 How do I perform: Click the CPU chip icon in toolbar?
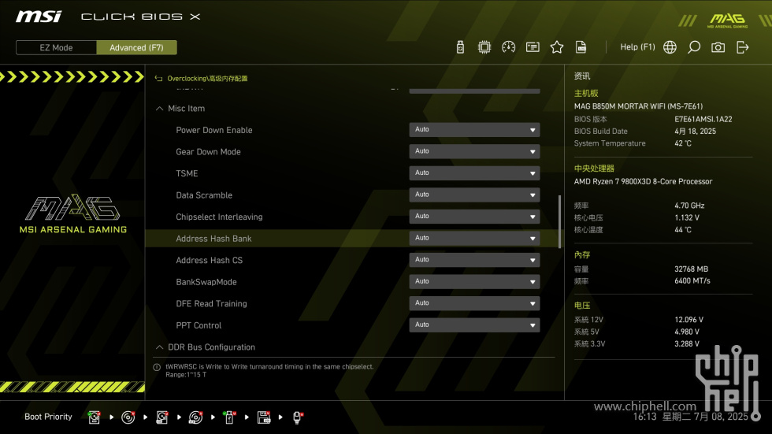(484, 47)
